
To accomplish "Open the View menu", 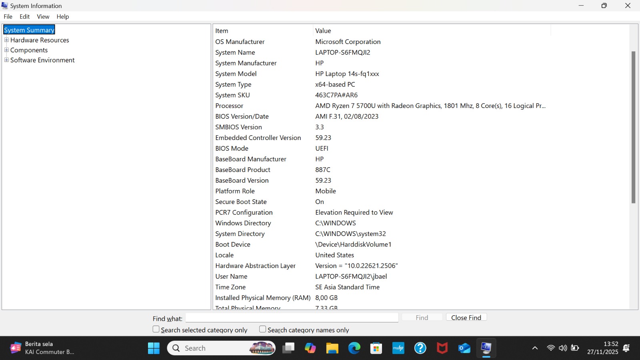I will tap(43, 16).
